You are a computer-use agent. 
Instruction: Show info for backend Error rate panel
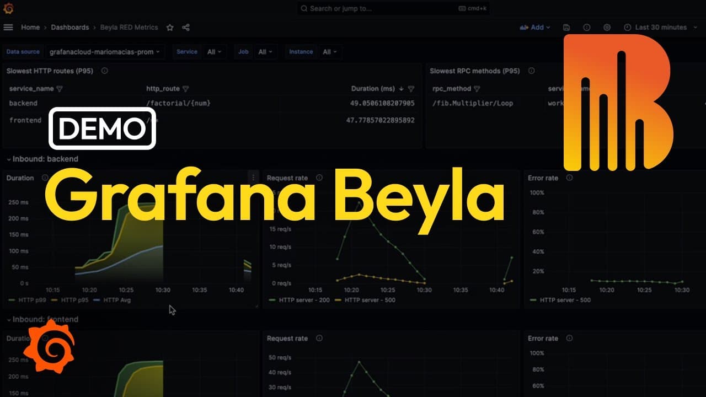pyautogui.click(x=569, y=178)
